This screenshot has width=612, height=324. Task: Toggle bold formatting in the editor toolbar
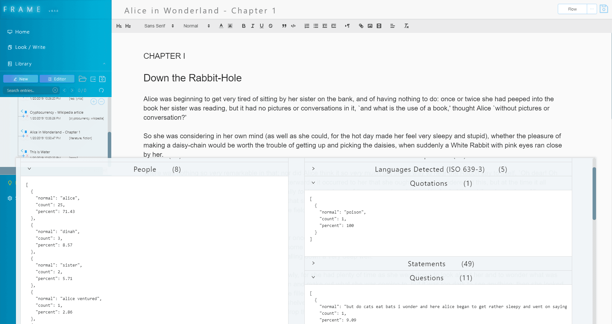point(244,26)
